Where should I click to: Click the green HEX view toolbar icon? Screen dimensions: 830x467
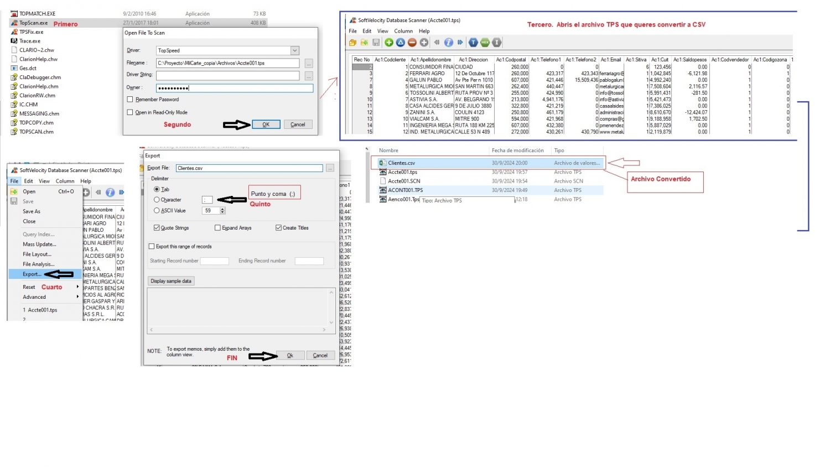point(485,43)
